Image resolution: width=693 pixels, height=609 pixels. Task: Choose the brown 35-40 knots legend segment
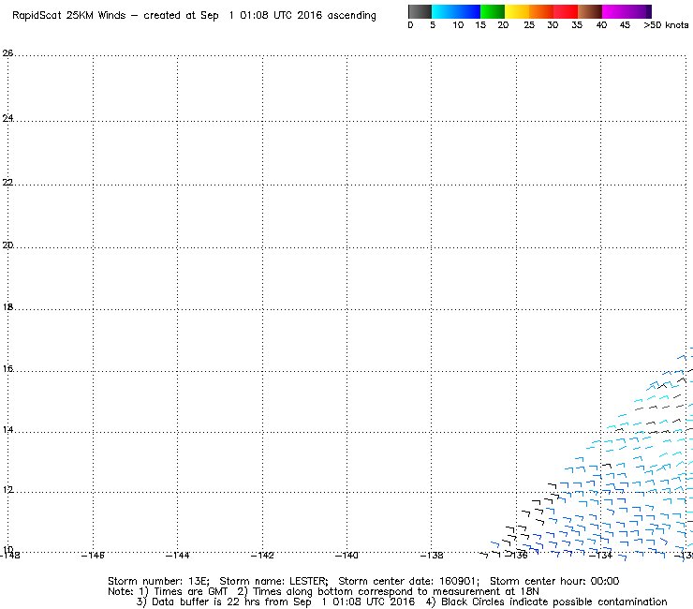(590, 11)
